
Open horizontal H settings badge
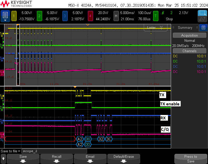click(116, 16)
